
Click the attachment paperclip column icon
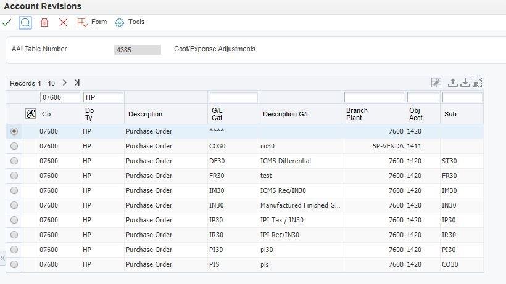(30, 114)
